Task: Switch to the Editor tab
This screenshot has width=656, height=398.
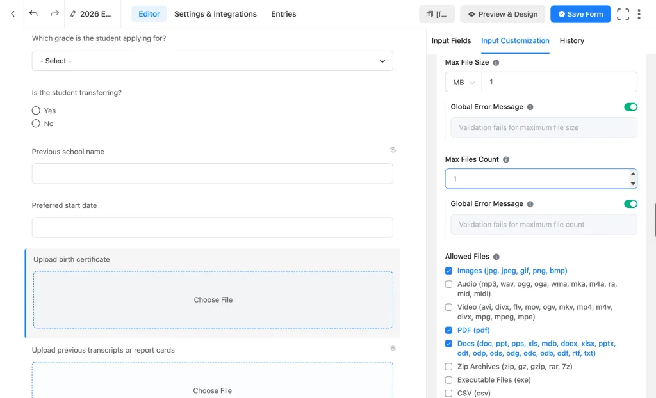Action: point(149,14)
